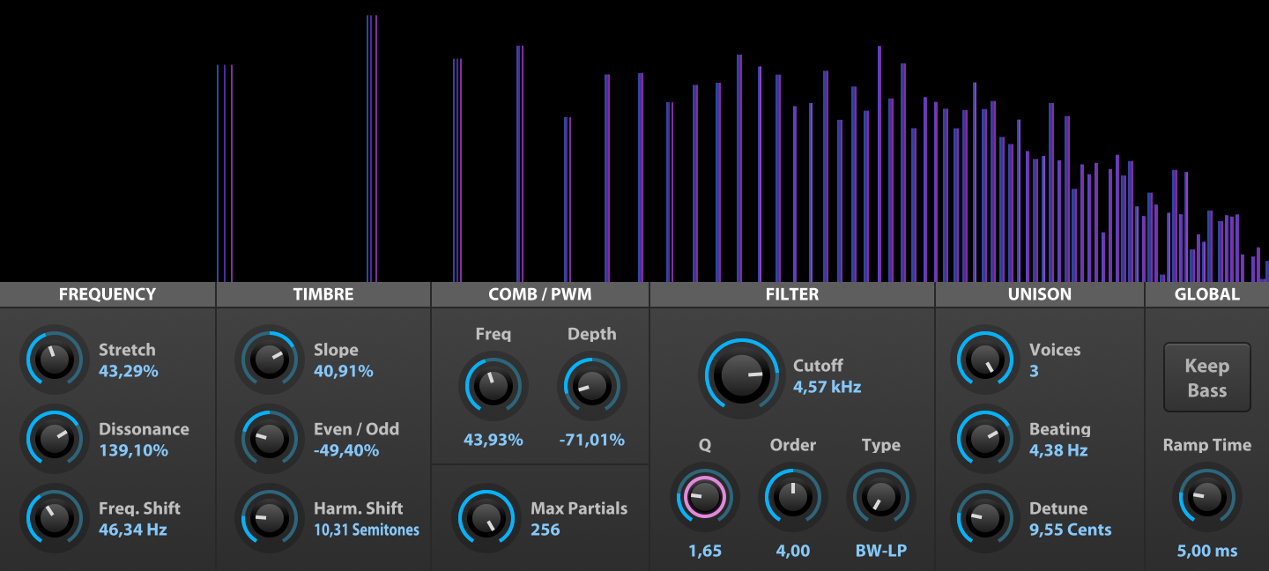Click the Harm. Shift knob
This screenshot has width=1269, height=571.
(x=269, y=517)
